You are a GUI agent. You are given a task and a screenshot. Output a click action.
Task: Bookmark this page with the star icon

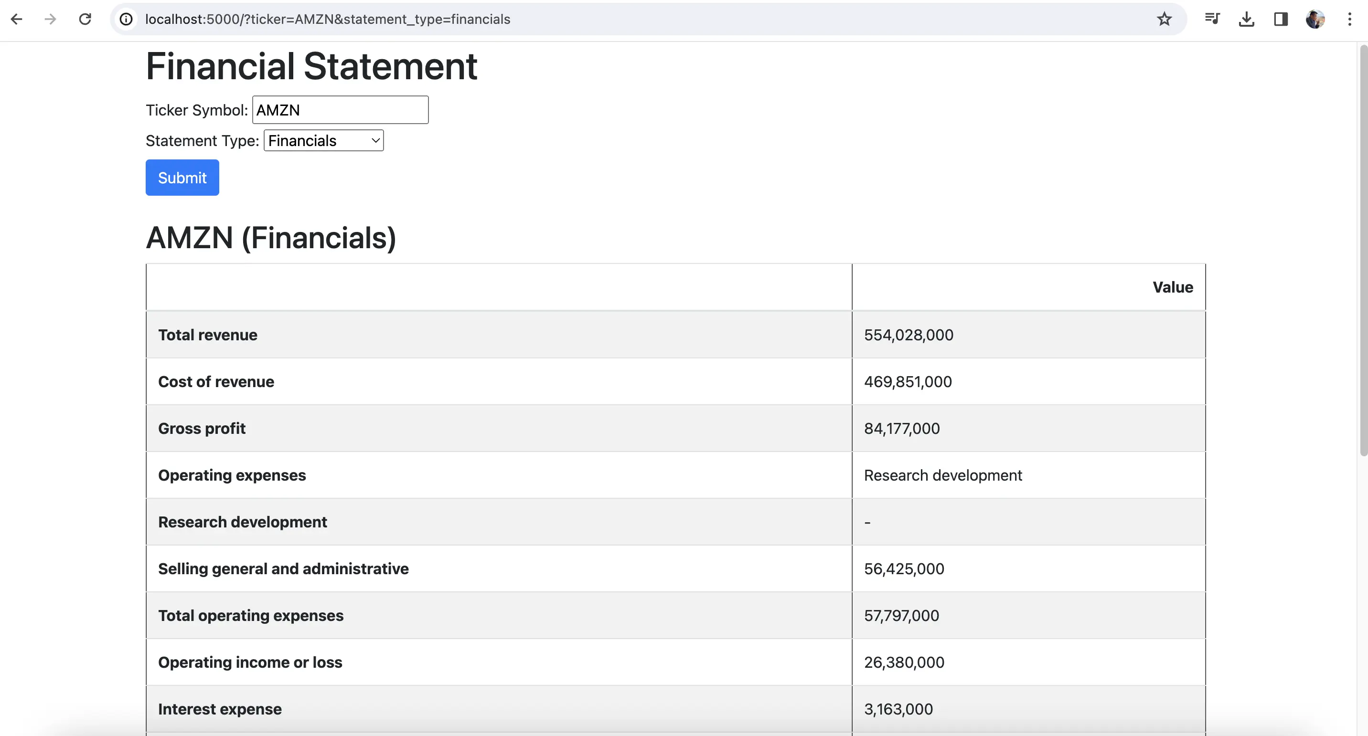coord(1164,19)
